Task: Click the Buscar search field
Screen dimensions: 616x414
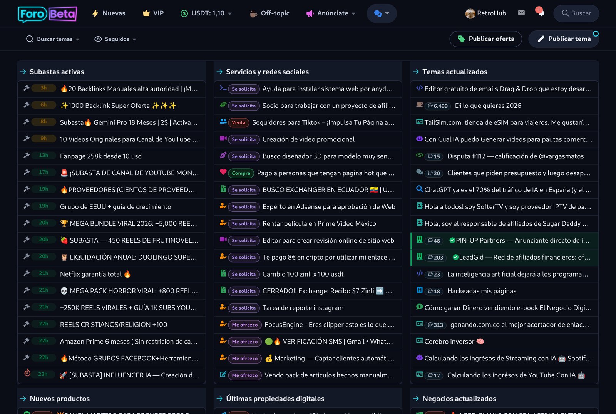Action: 576,13
